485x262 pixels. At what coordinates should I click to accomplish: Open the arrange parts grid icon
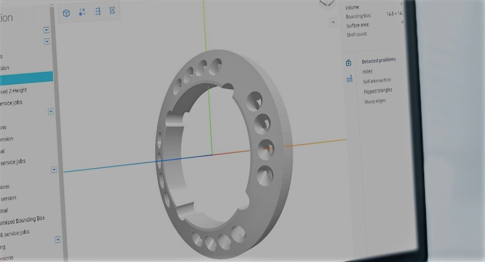point(97,11)
